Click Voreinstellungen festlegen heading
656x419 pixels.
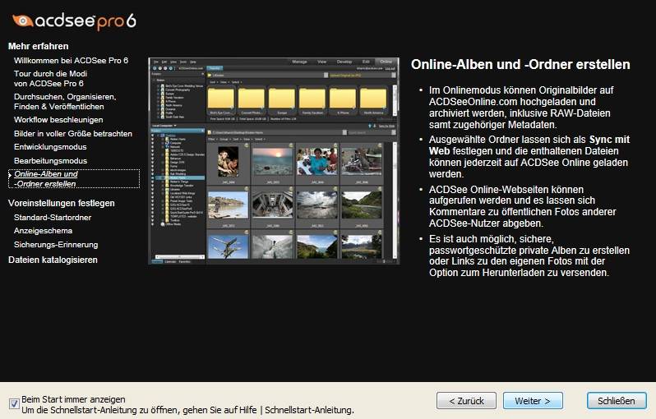61,203
